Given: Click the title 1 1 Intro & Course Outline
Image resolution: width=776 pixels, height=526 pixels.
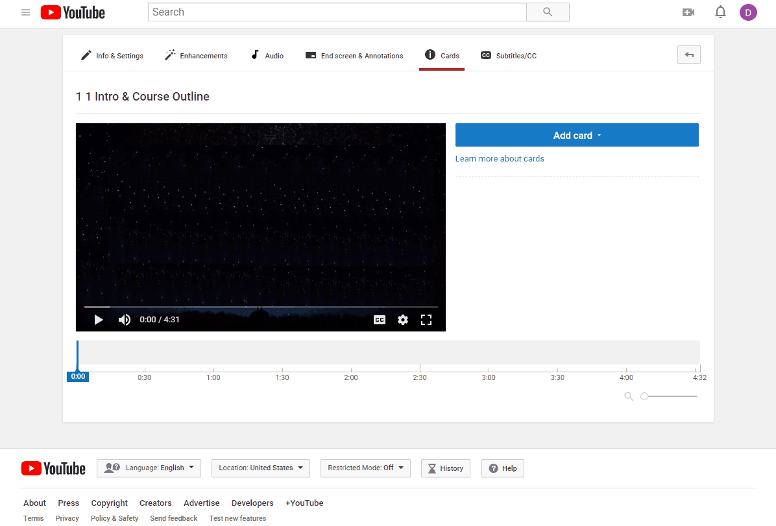Looking at the screenshot, I should [143, 97].
